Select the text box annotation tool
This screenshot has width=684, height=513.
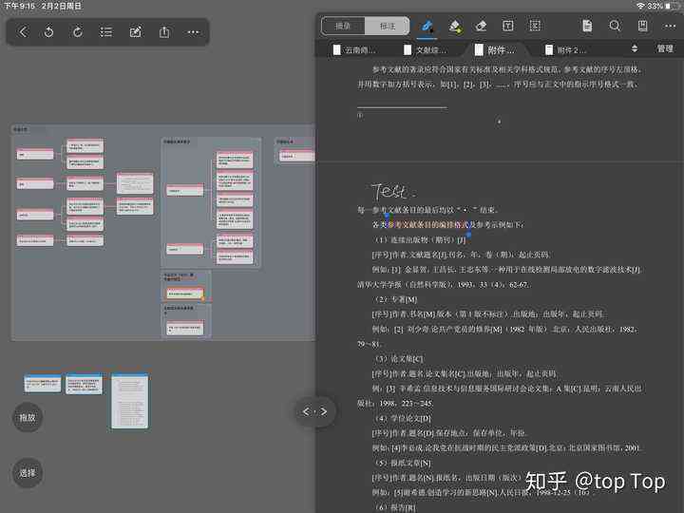point(507,26)
